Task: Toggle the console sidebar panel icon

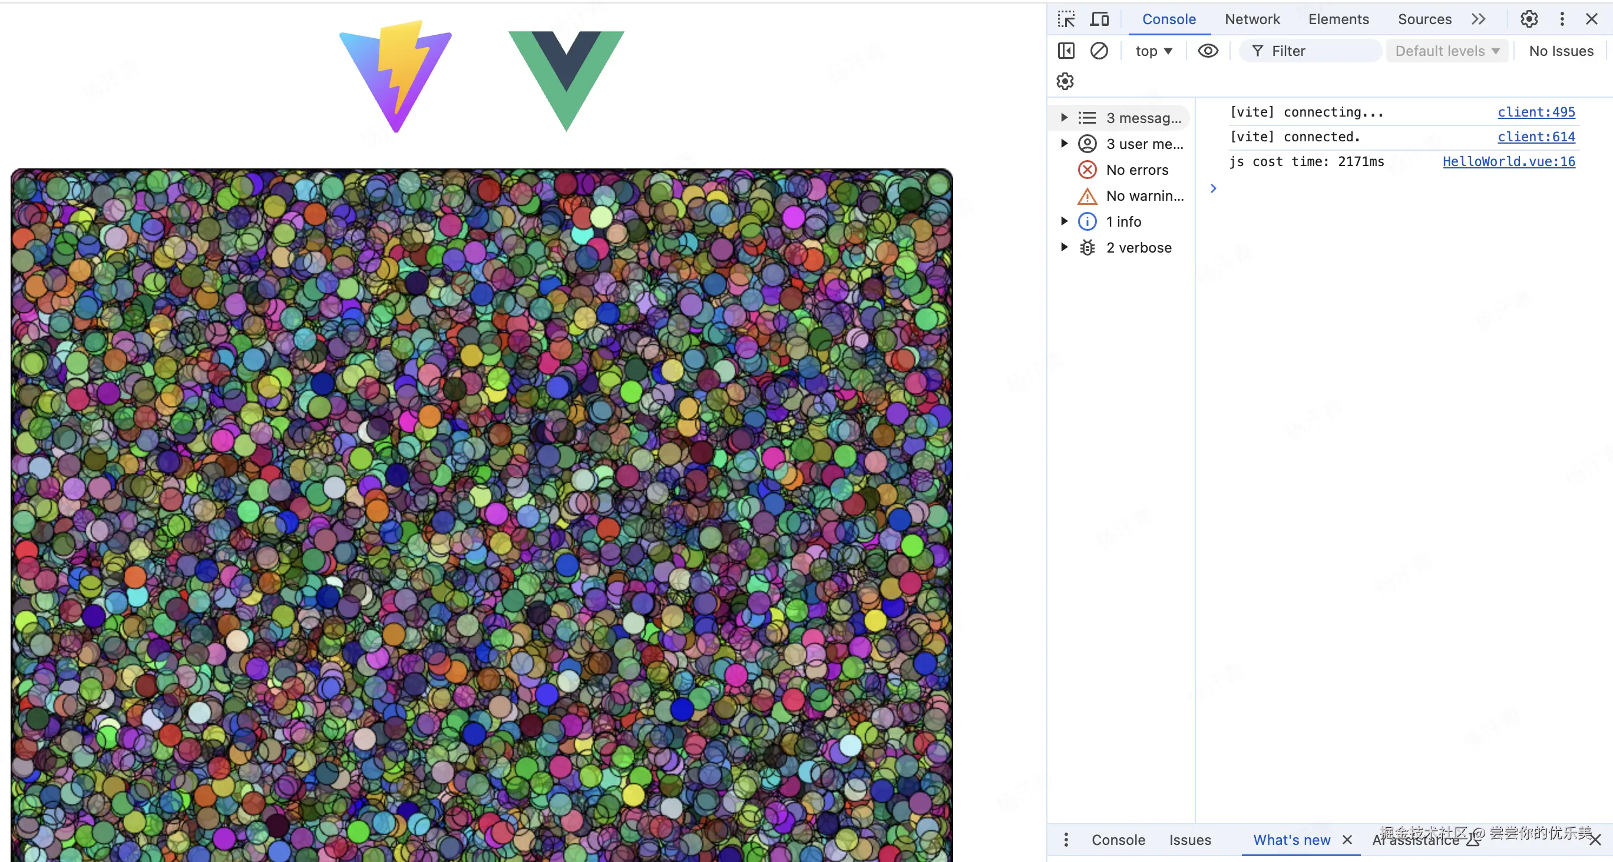Action: tap(1066, 51)
